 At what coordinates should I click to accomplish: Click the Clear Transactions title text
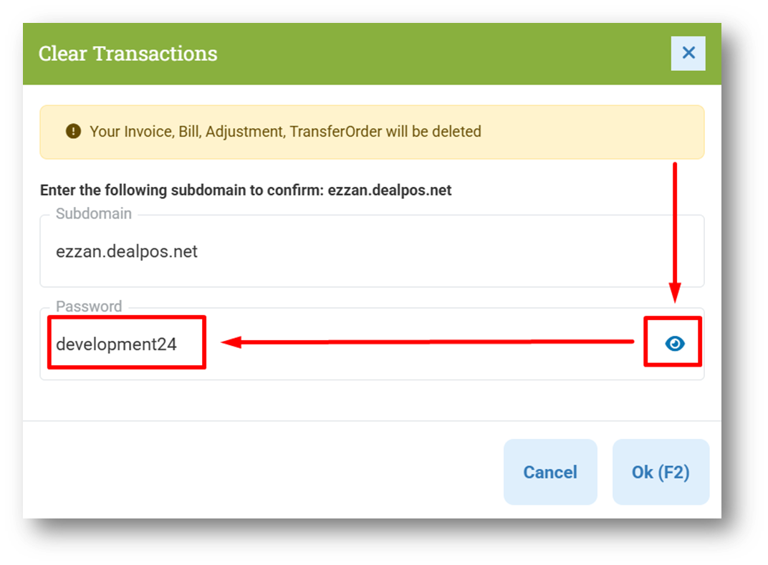[128, 54]
